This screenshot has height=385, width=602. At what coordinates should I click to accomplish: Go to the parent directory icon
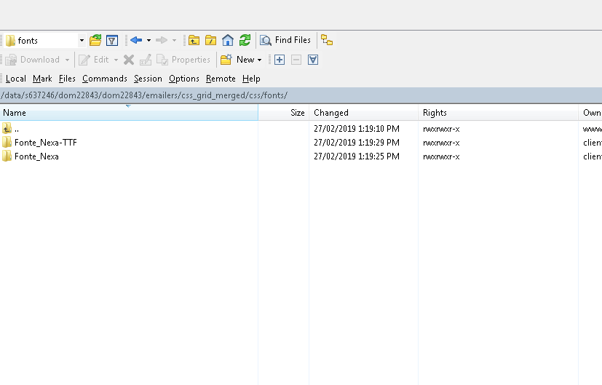tap(194, 40)
